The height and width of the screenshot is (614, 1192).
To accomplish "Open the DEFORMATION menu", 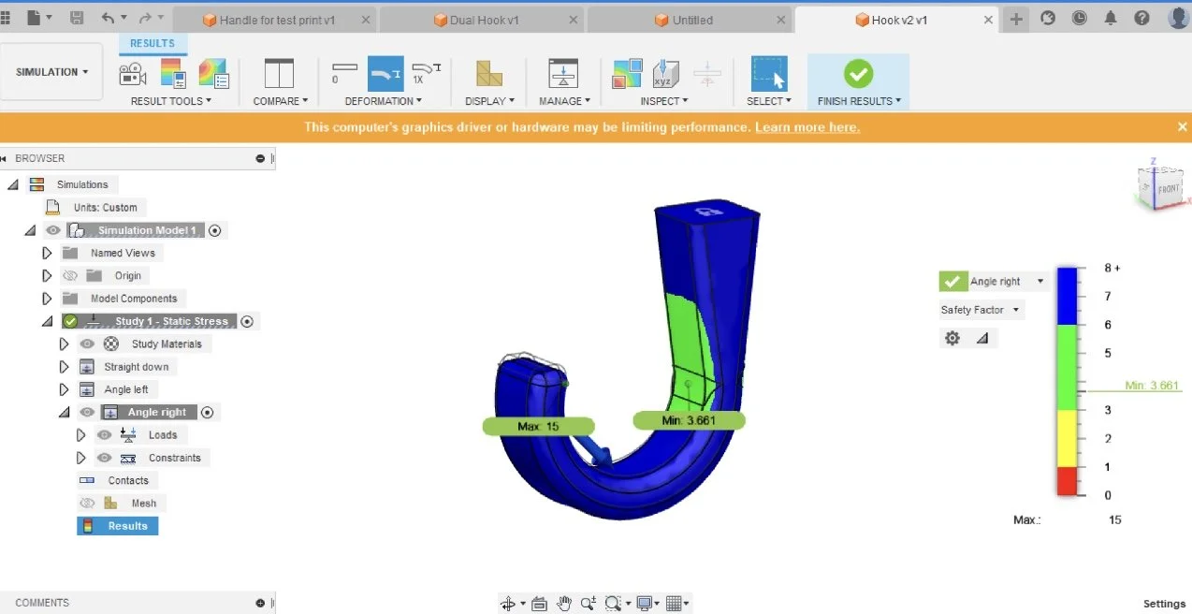I will [384, 101].
